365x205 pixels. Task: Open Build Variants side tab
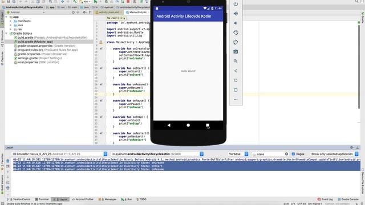(2, 184)
